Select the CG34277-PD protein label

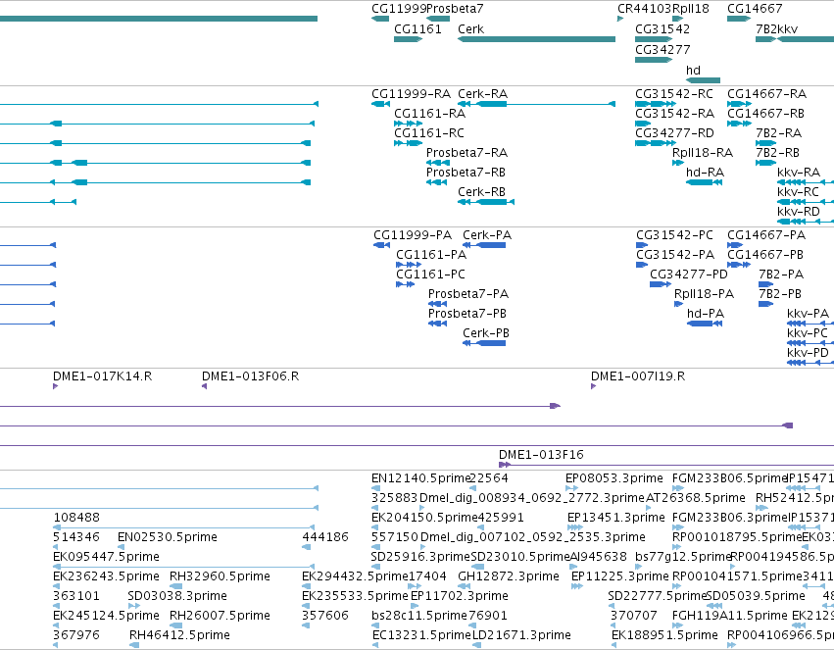pos(689,275)
